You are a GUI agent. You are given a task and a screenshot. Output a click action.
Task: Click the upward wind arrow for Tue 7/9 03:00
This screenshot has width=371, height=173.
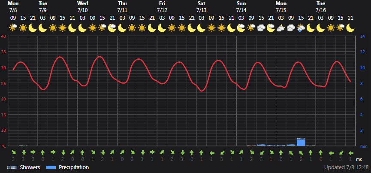42,152
